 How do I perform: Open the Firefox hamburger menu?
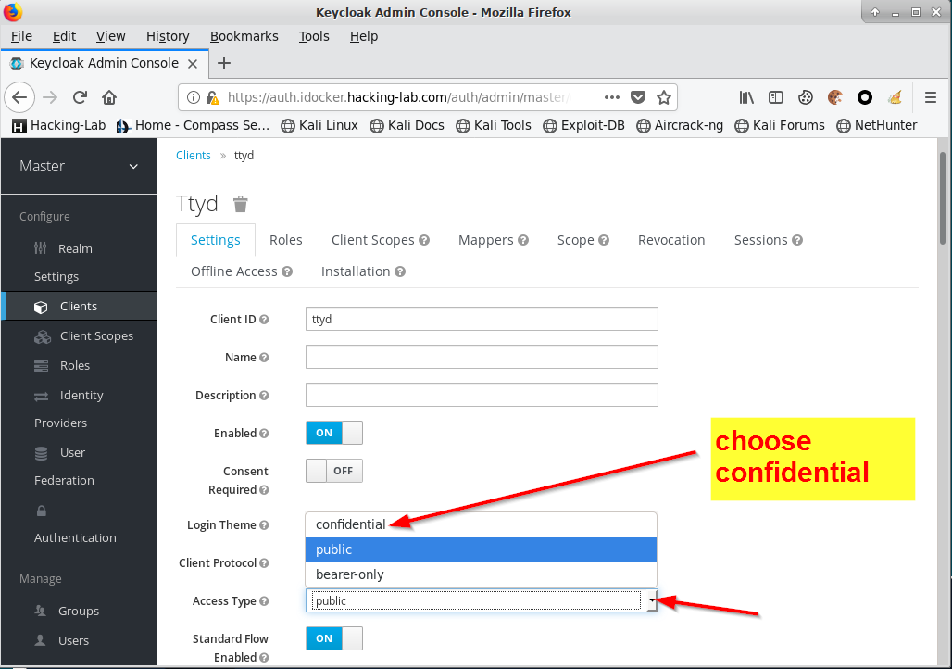930,97
